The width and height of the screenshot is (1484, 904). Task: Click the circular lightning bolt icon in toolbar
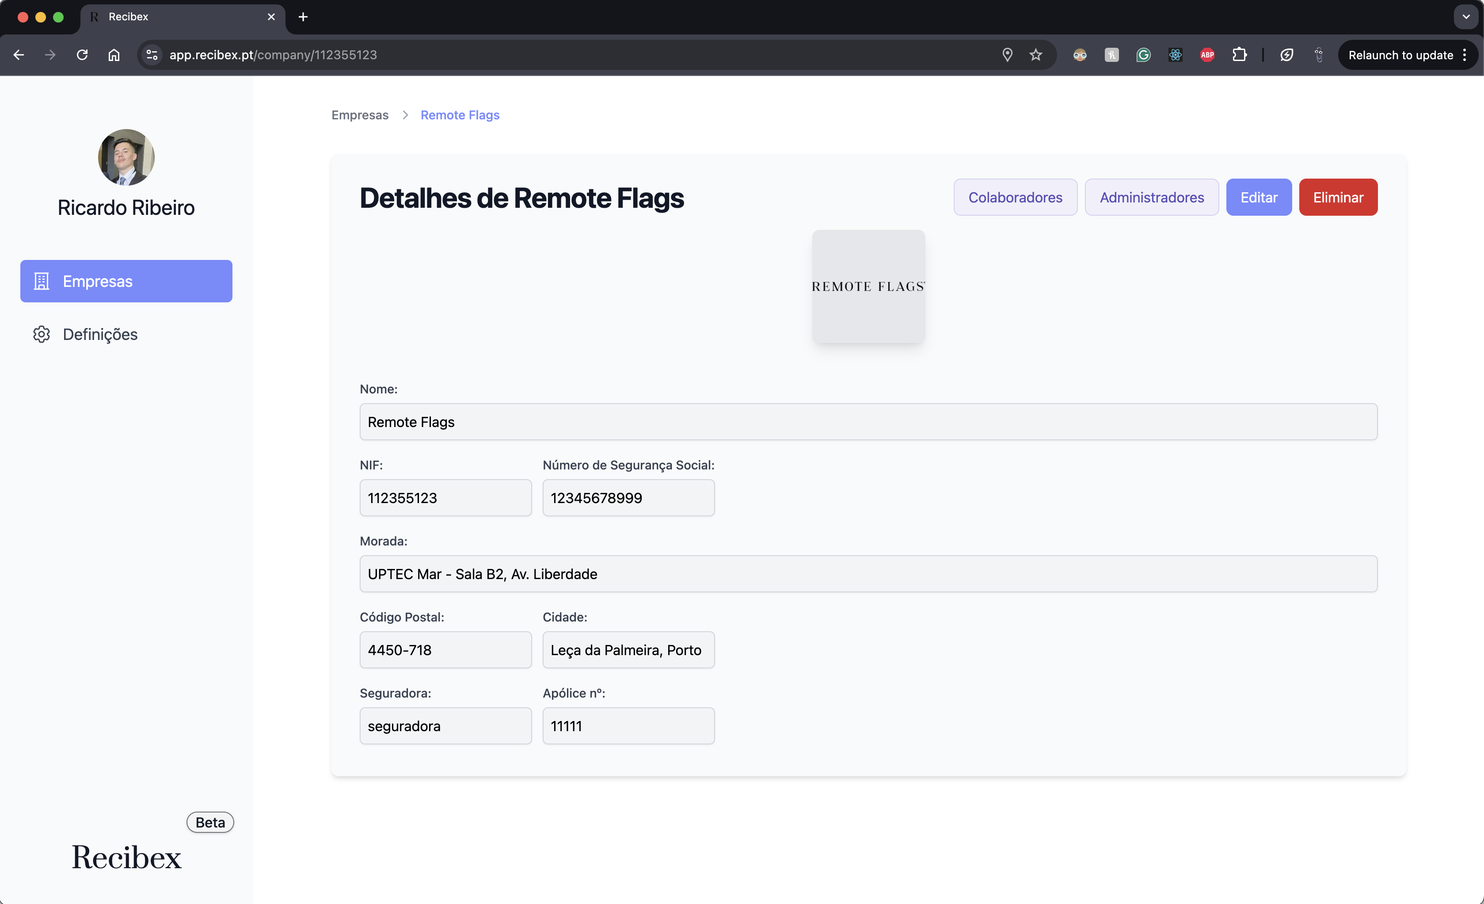(1287, 55)
